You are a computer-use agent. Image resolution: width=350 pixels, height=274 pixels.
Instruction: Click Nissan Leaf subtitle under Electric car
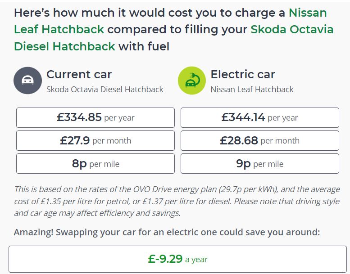click(x=252, y=89)
